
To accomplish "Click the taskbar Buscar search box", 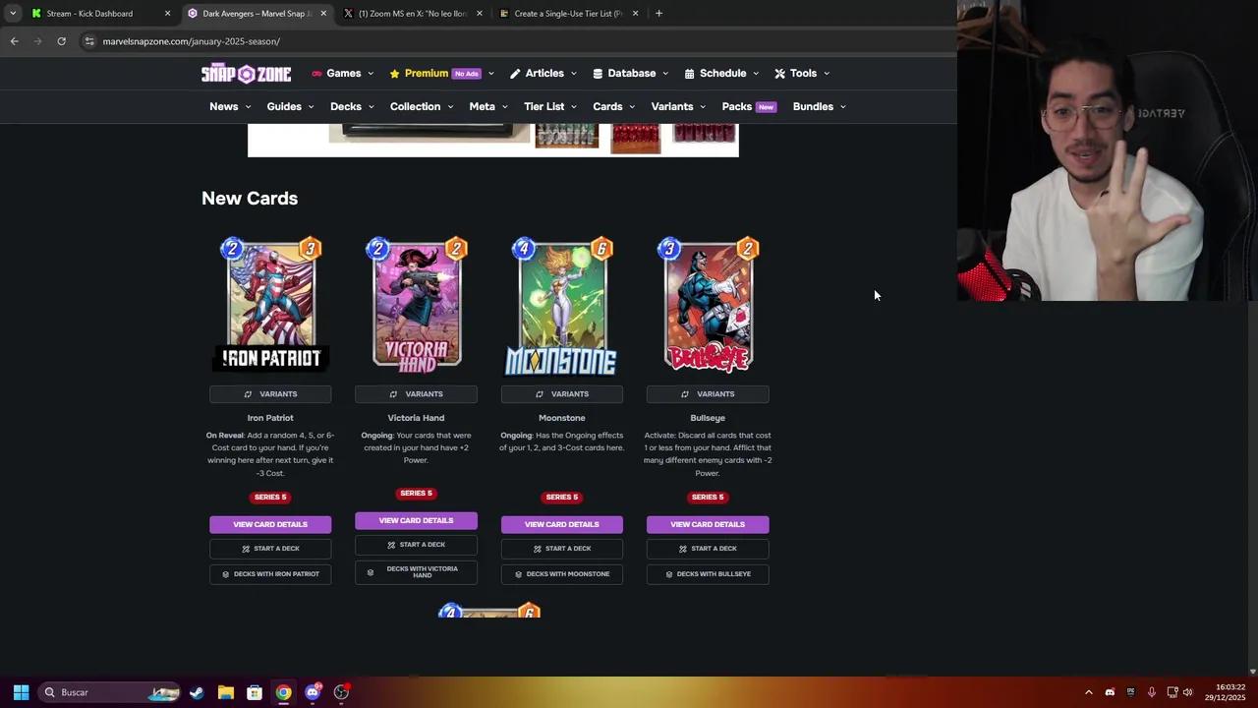I will [x=110, y=692].
